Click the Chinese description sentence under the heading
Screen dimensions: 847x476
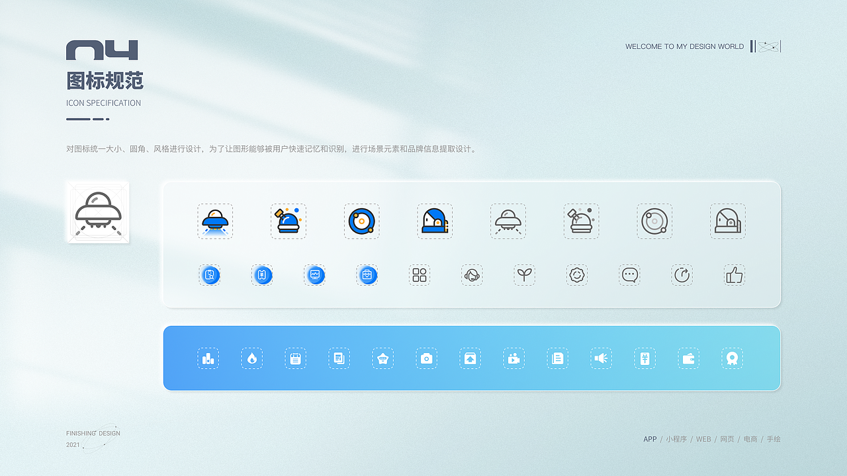(x=271, y=149)
